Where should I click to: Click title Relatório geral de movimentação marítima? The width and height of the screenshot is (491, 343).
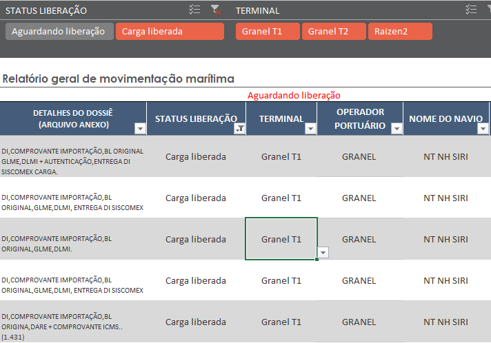(x=119, y=79)
